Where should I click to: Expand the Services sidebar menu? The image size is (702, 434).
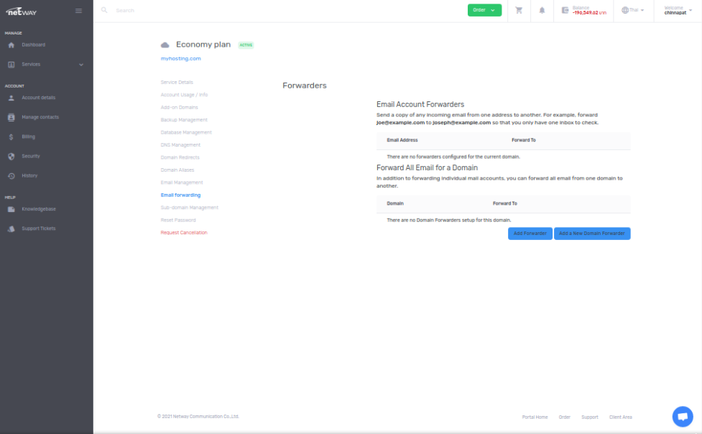pyautogui.click(x=46, y=65)
